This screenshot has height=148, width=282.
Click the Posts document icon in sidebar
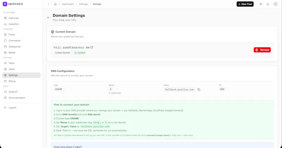point(5,34)
